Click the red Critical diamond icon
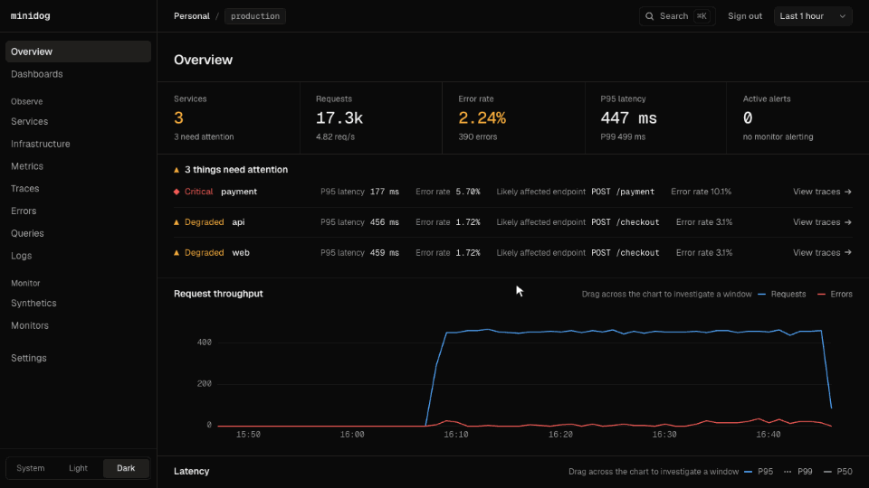Viewport: 869px width, 488px height. (177, 192)
